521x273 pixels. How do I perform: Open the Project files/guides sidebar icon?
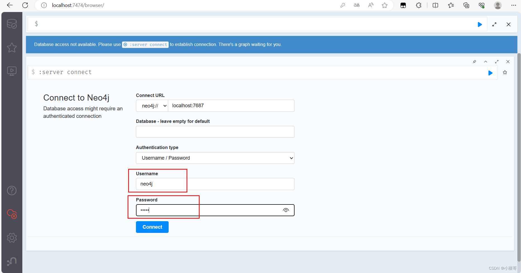point(12,71)
